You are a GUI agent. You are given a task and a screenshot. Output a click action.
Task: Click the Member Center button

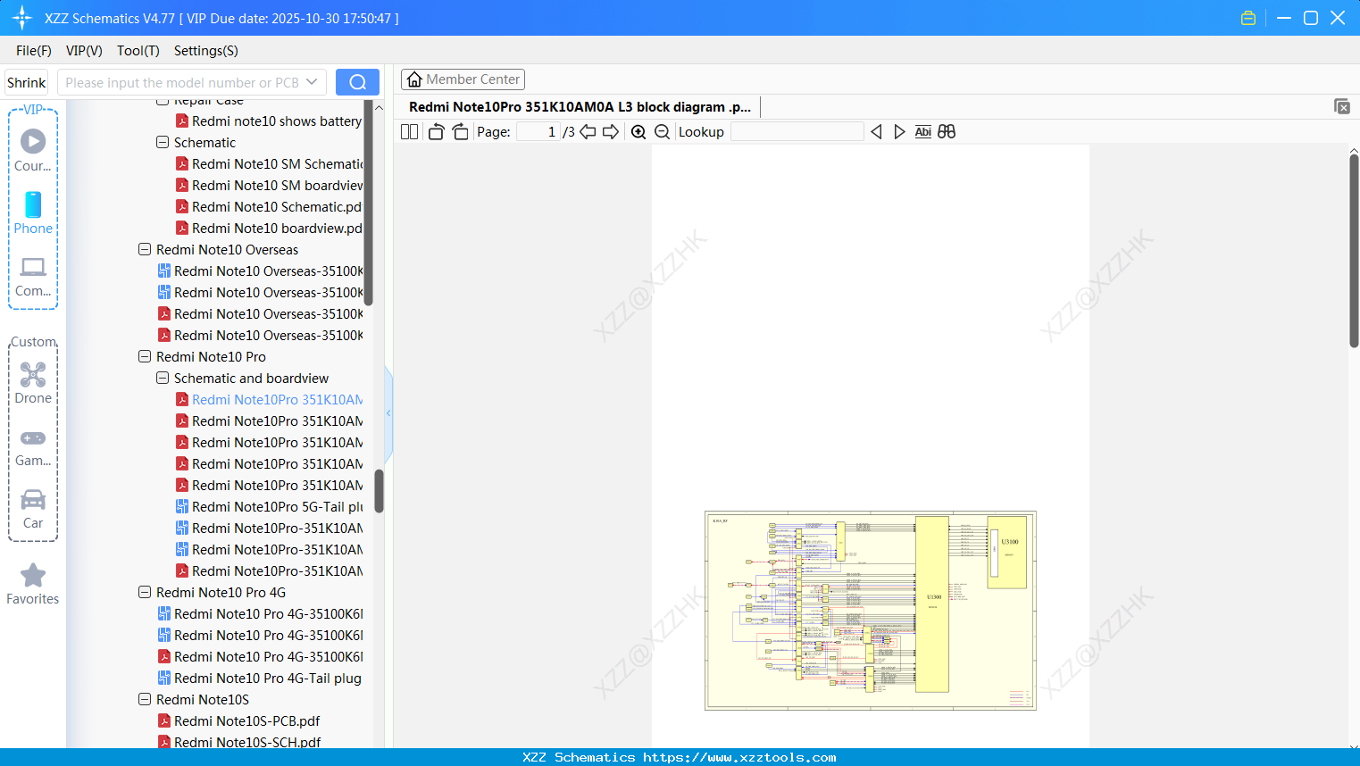pyautogui.click(x=463, y=79)
